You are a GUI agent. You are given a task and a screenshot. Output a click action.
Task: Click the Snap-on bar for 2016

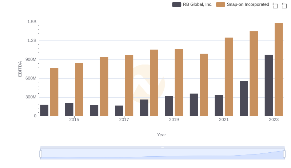(104, 86)
